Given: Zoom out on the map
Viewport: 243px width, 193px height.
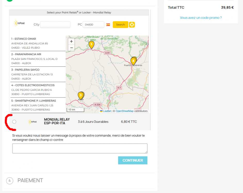Looking at the screenshot, I should point(71,48).
